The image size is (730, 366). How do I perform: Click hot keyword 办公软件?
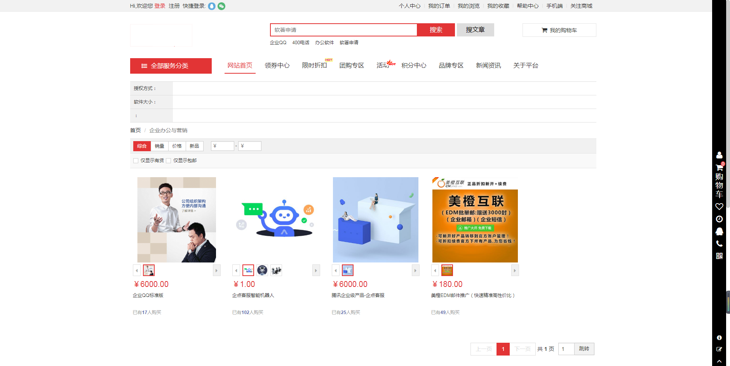tap(324, 43)
